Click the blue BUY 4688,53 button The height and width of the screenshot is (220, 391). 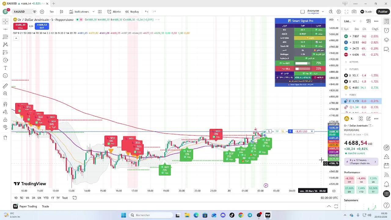42,26
